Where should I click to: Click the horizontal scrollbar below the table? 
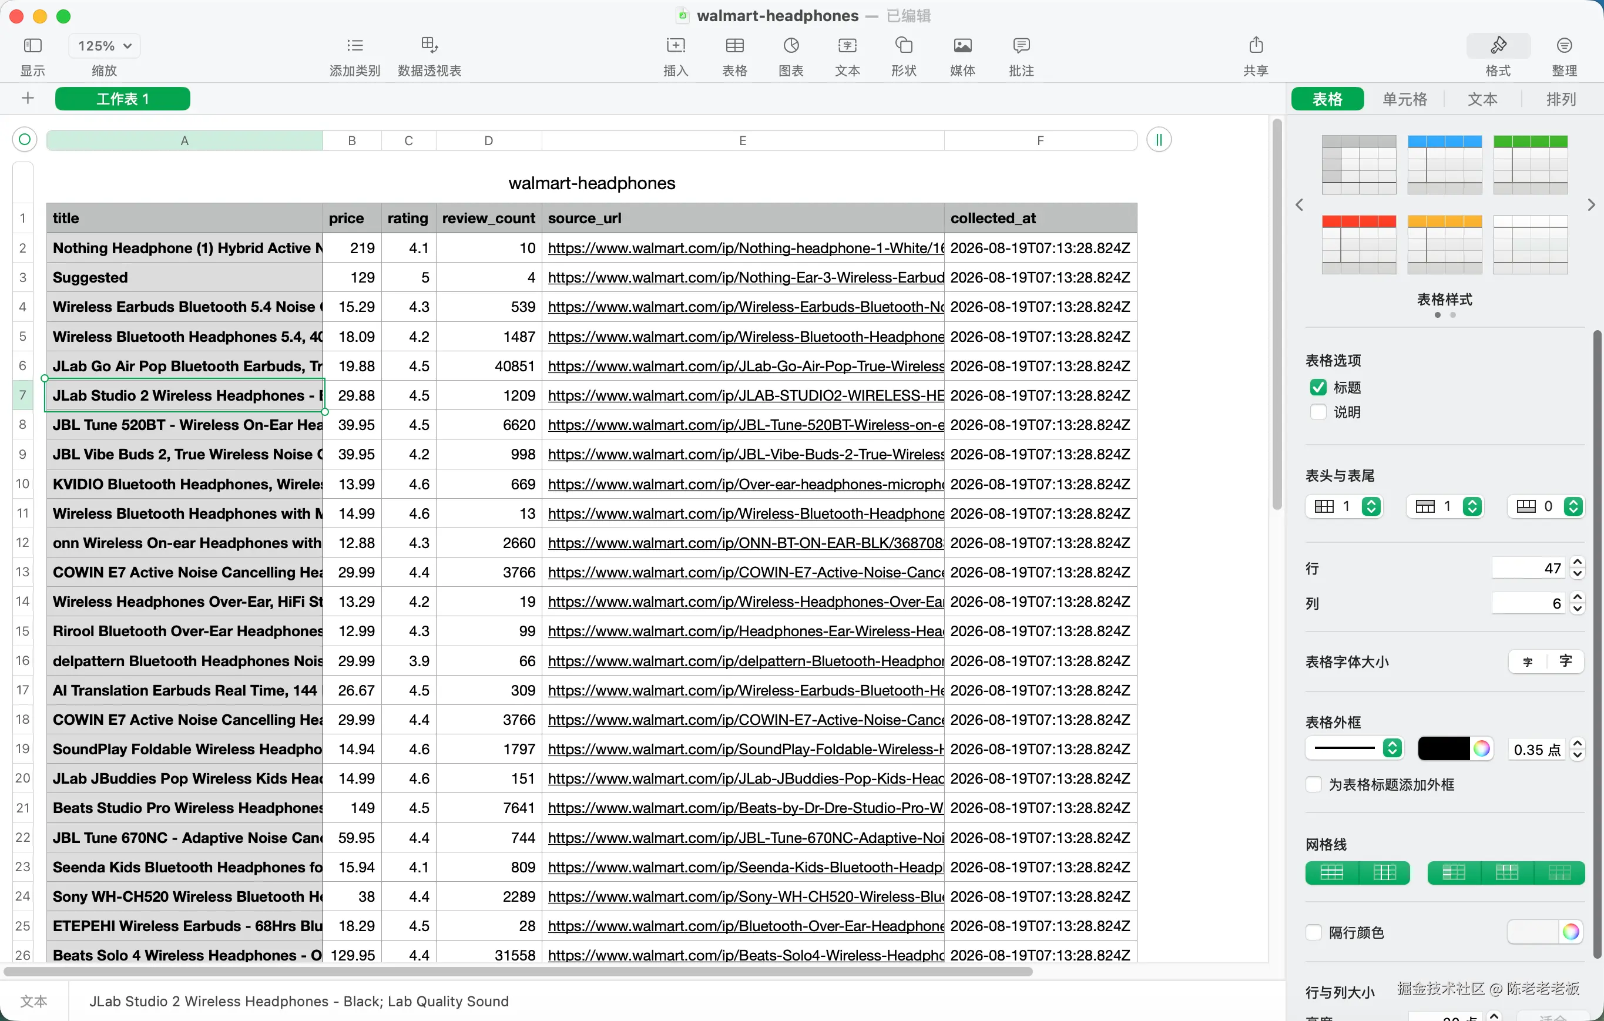pyautogui.click(x=518, y=972)
